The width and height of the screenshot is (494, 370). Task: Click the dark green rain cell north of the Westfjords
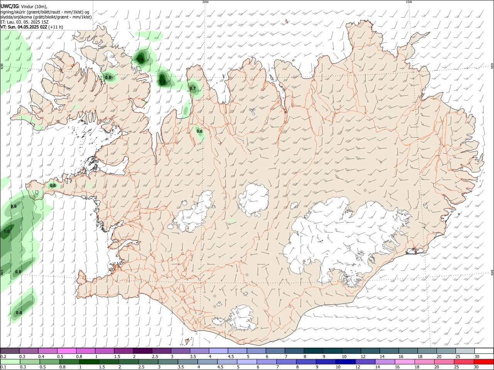pyautogui.click(x=140, y=58)
